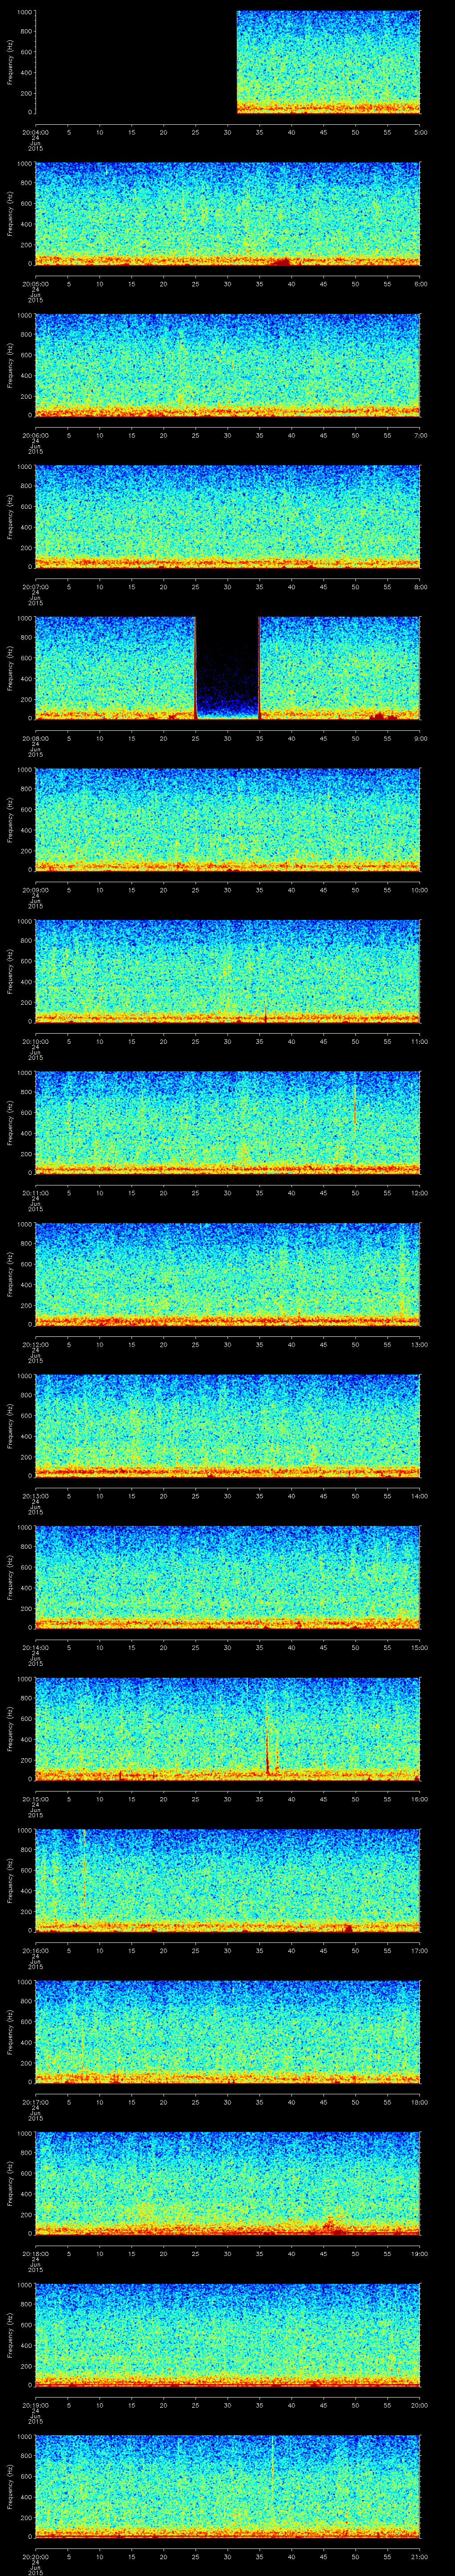Click the 20:13:00 start time label
The image size is (455, 2576).
35,1495
